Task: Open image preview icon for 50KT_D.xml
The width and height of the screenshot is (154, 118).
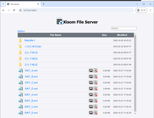Action: 91,113
